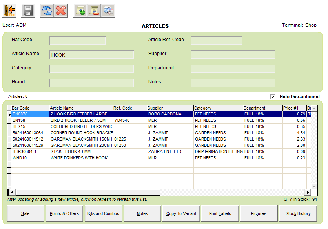Refresh the articles list

tap(47, 11)
